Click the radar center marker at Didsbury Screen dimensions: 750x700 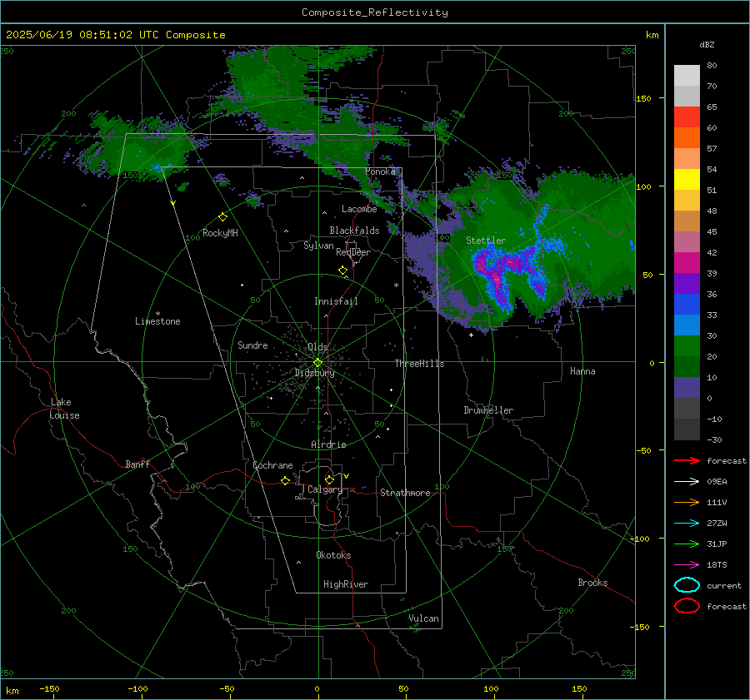(317, 363)
